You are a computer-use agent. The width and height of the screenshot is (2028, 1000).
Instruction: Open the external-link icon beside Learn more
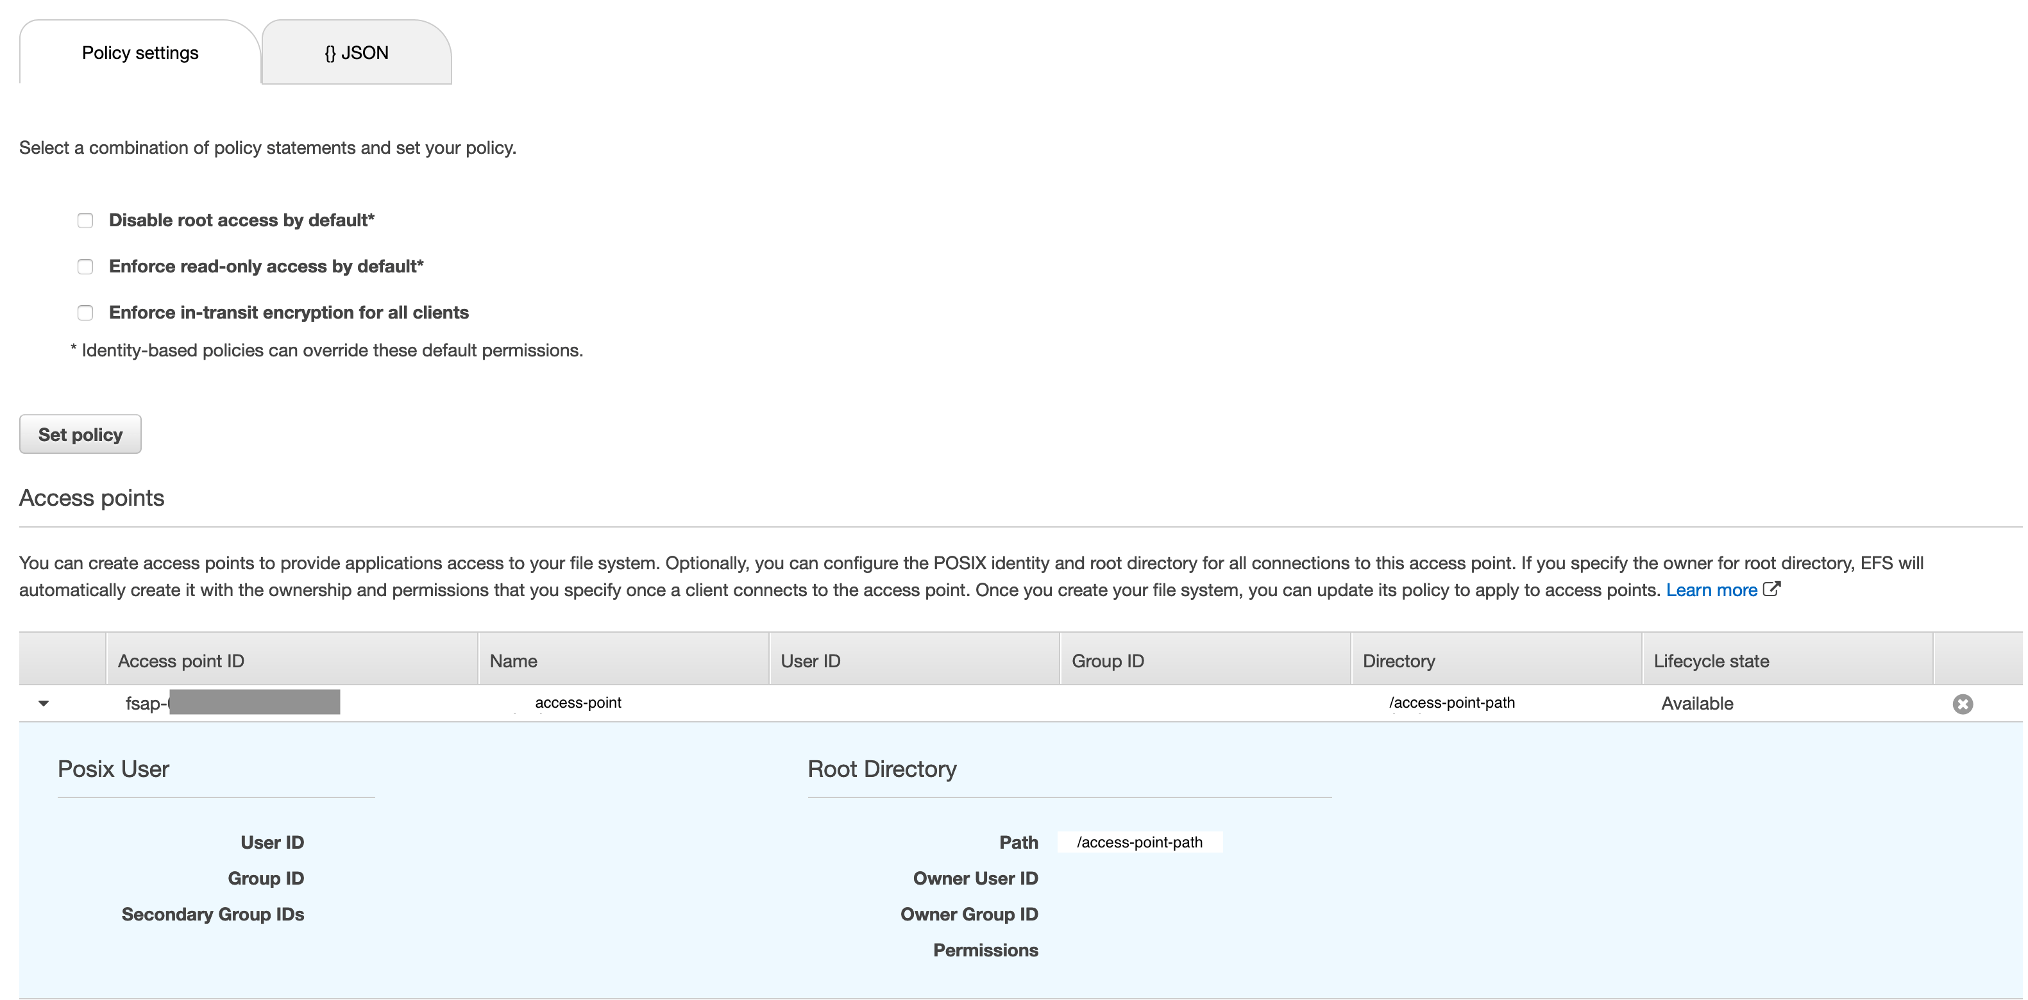tap(1772, 589)
